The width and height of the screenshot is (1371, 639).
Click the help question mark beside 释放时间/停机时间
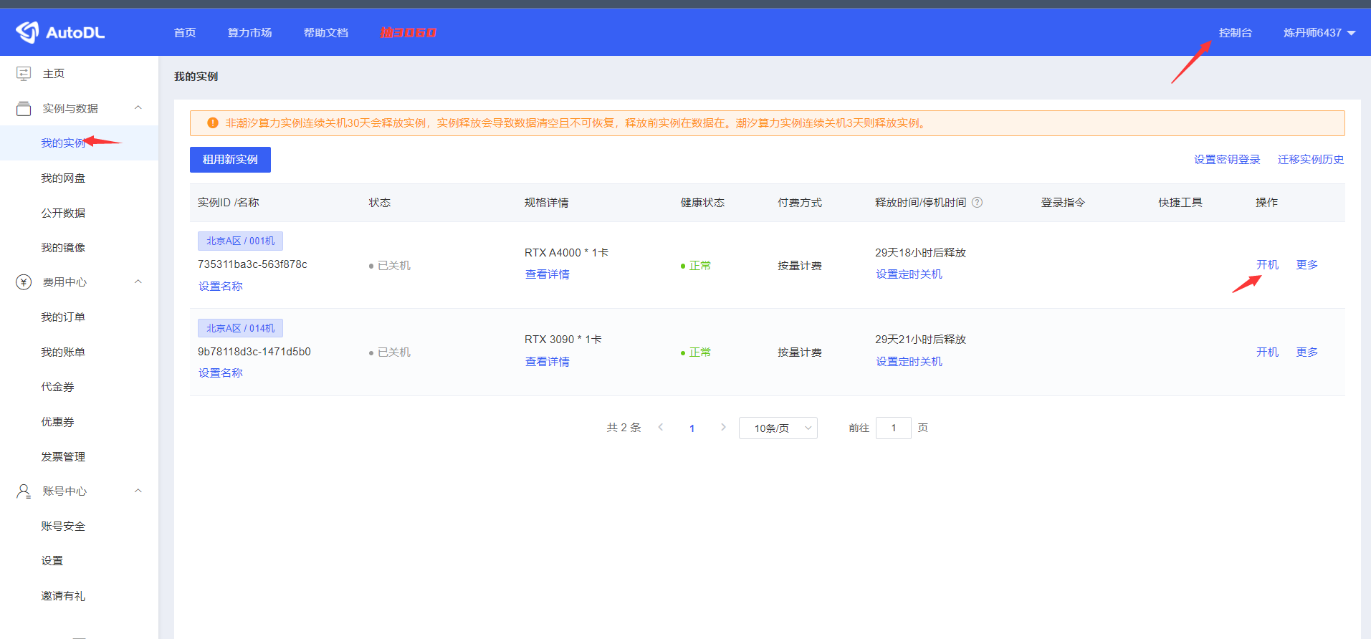coord(977,203)
